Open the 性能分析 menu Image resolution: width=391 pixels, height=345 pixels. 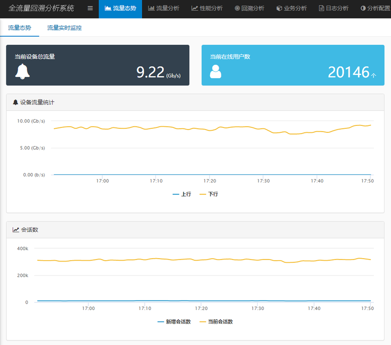click(207, 8)
